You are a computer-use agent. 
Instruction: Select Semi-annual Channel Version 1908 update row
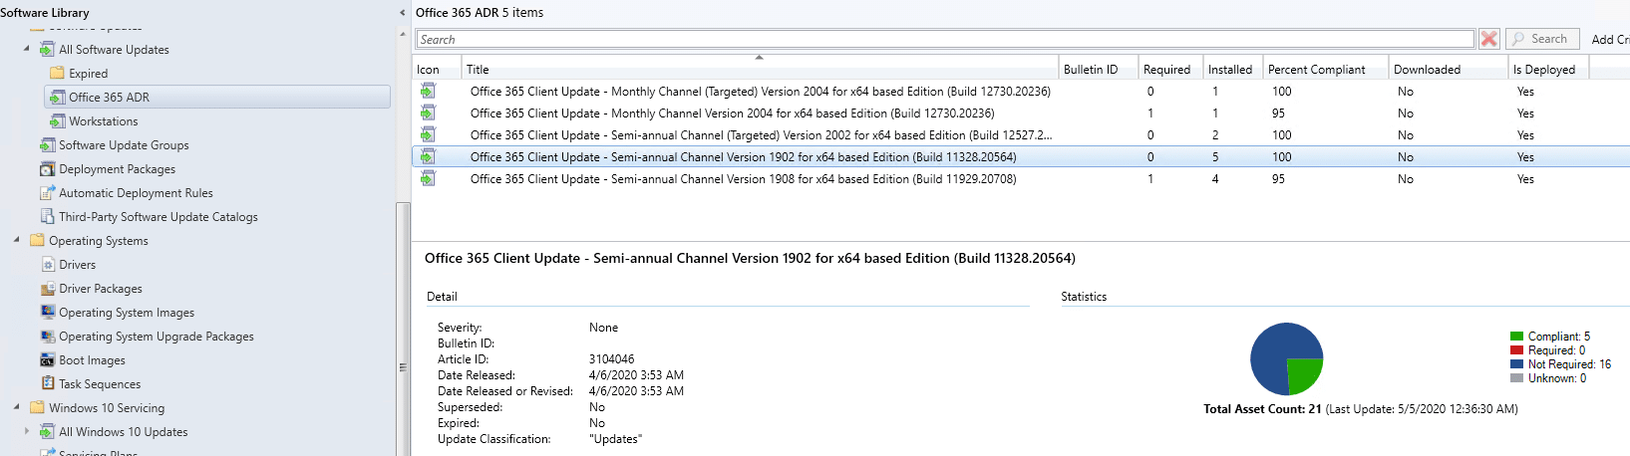coord(743,179)
